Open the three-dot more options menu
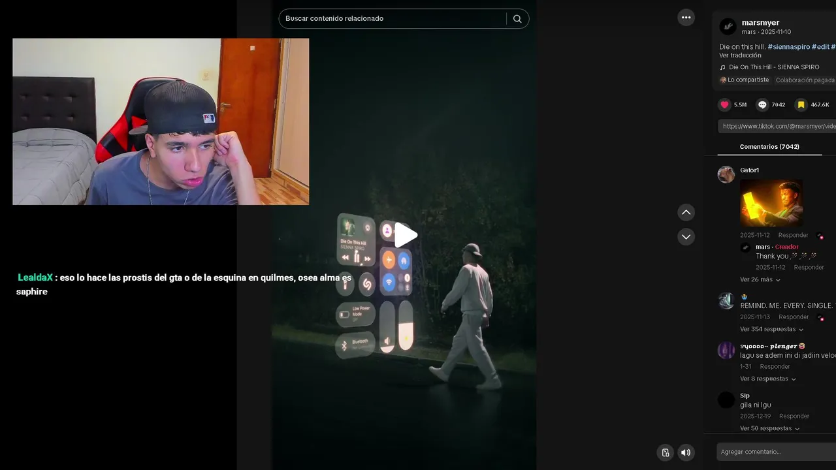836x470 pixels. (686, 18)
